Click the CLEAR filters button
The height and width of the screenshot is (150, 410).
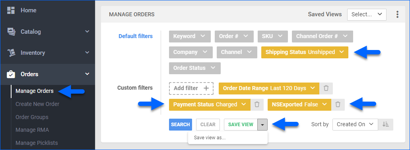click(208, 125)
